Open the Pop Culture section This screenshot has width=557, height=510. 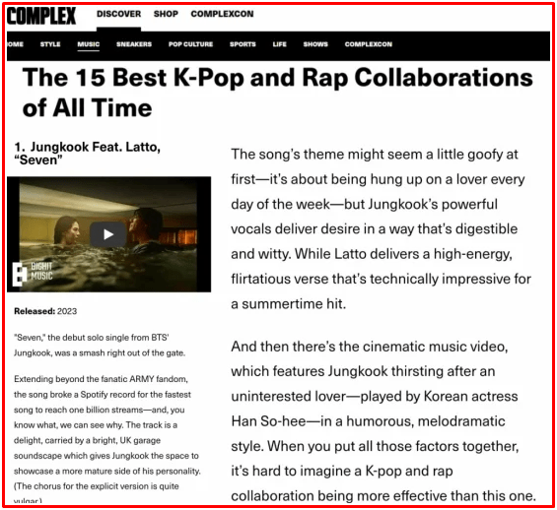coord(190,44)
